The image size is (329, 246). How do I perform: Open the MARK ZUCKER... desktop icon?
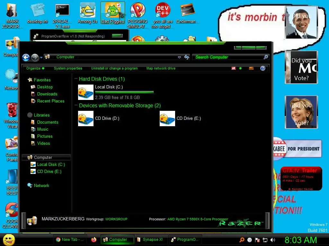coord(13,15)
